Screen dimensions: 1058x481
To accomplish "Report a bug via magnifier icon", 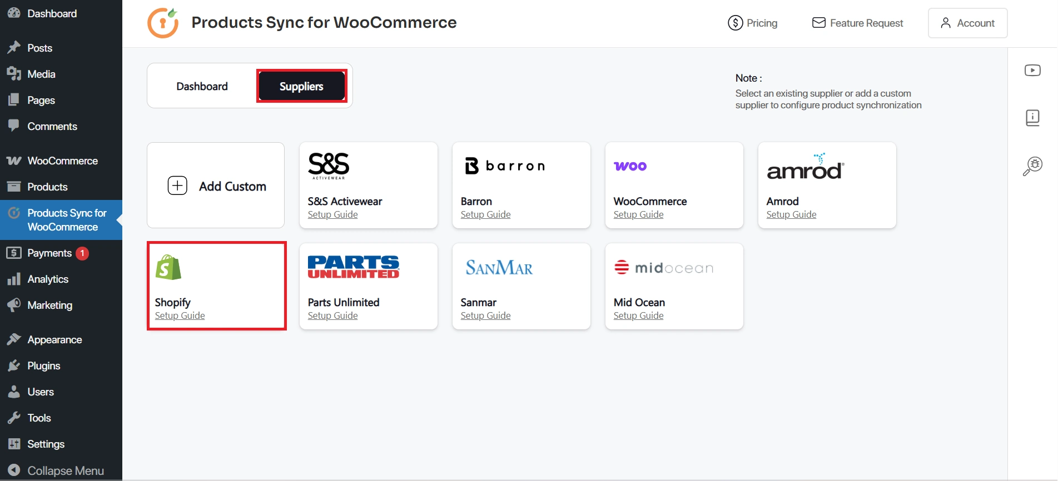I will click(x=1032, y=165).
